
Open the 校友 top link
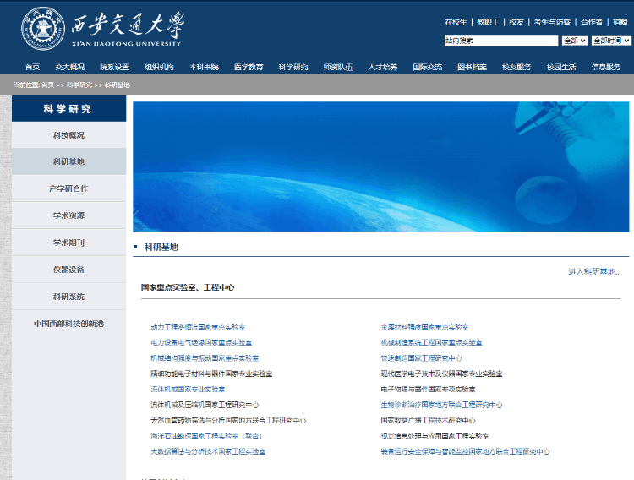pos(516,22)
